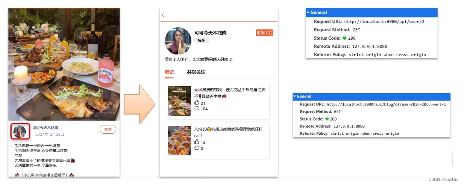Like the 人均30 港式茶餐厅 note with thumbs-up
The height and width of the screenshot is (185, 464).
[197, 142]
